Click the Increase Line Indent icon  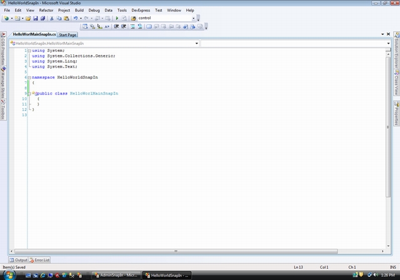[x=124, y=26]
